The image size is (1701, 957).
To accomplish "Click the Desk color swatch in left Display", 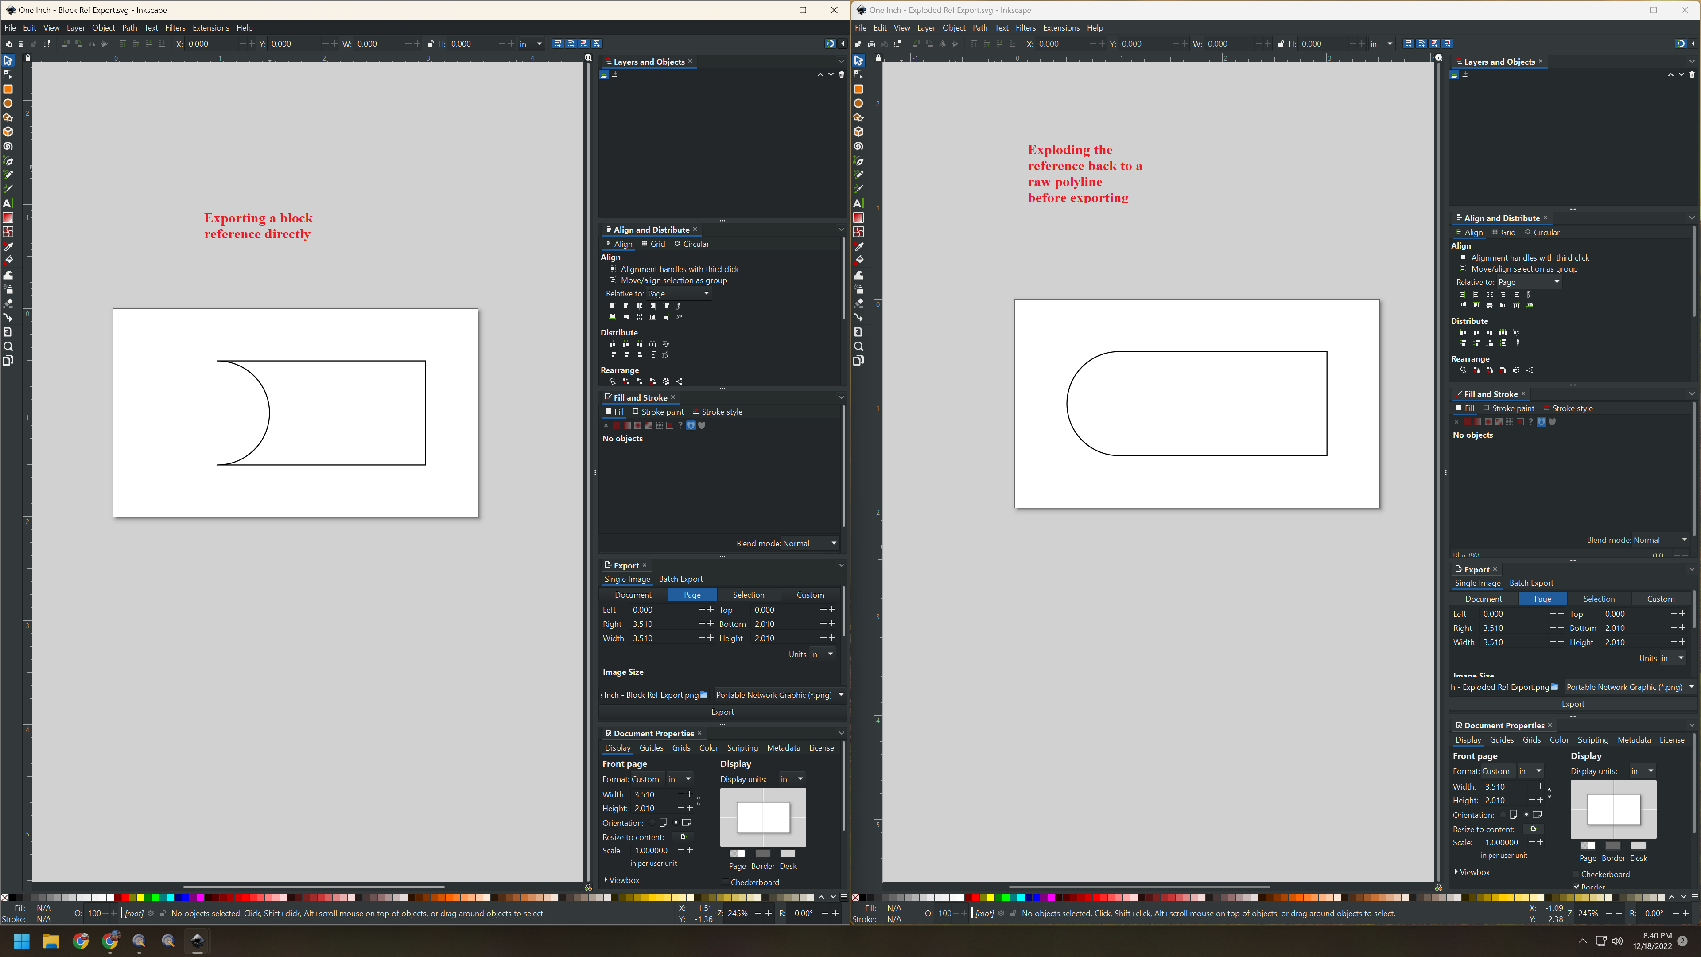I will (x=788, y=853).
